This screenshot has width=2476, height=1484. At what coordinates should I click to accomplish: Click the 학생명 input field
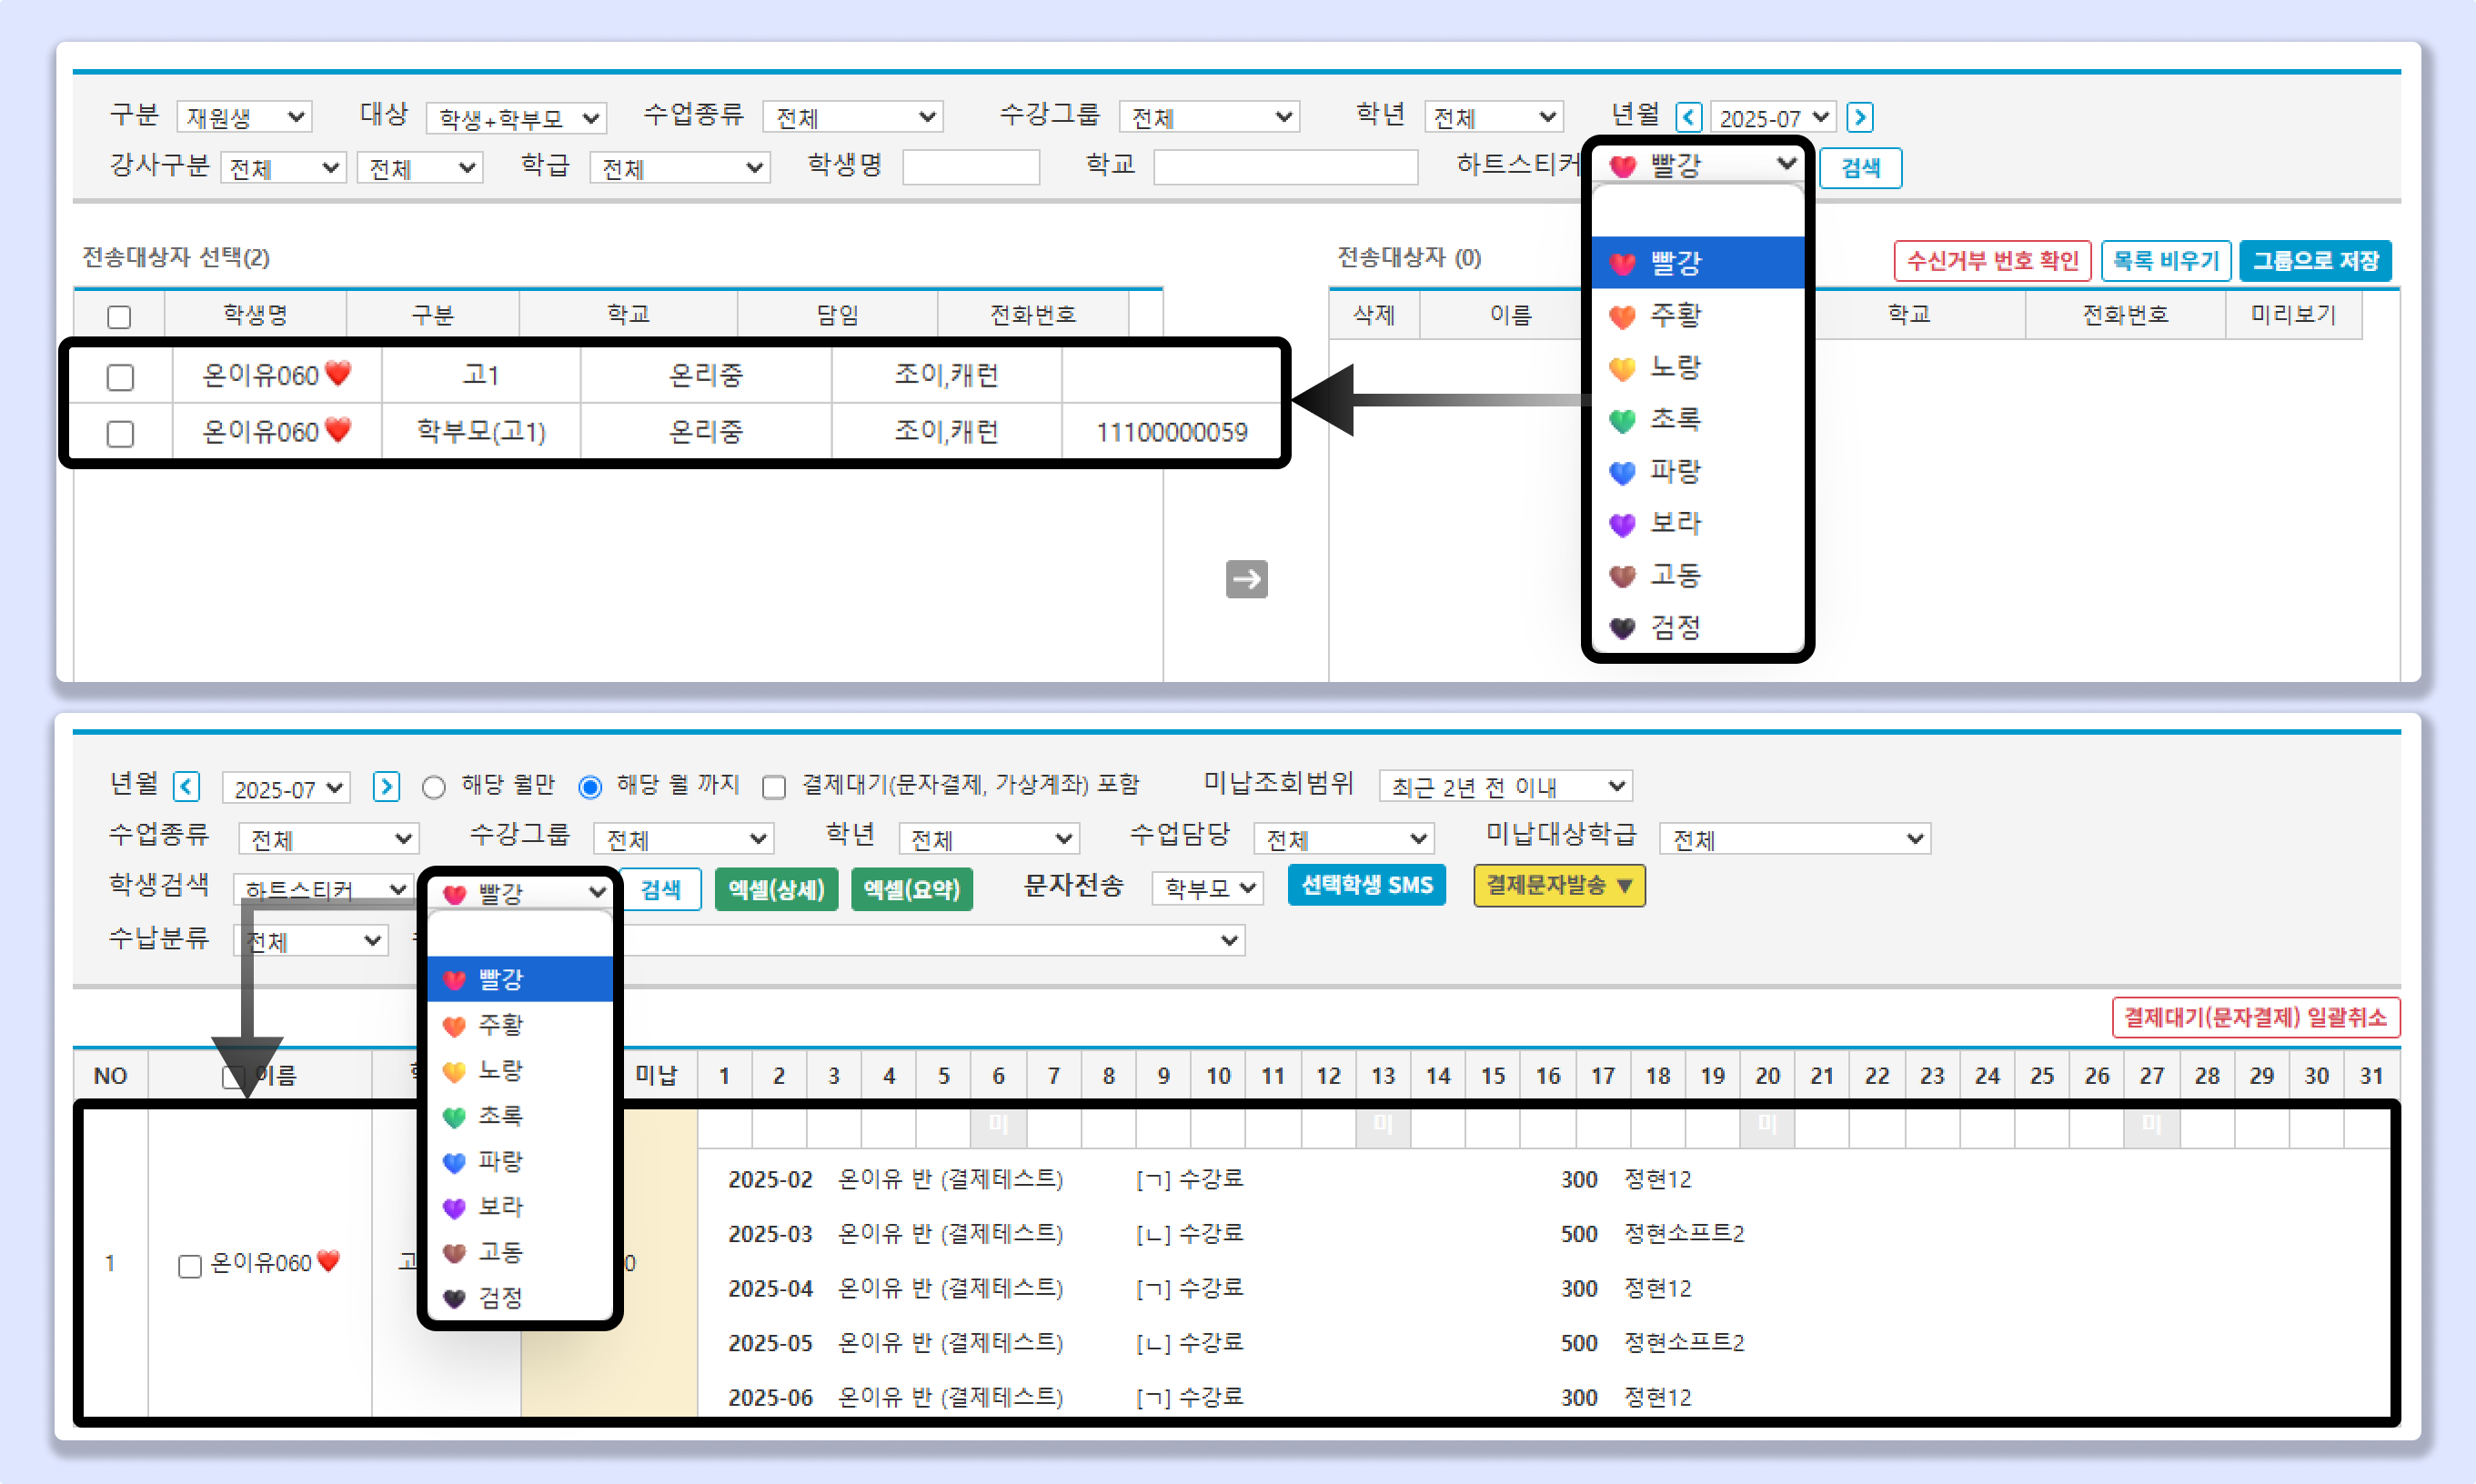[x=971, y=167]
